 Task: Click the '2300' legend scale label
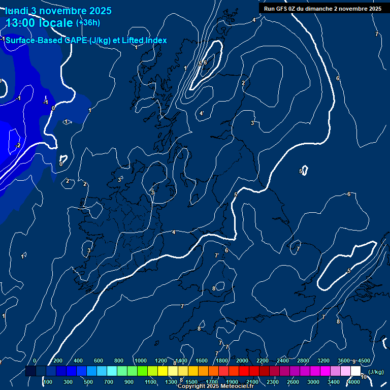click(x=273, y=382)
